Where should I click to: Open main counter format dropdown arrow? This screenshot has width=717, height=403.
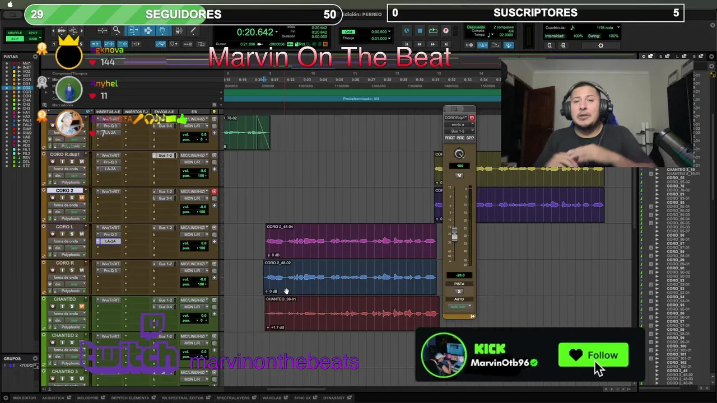[x=276, y=32]
